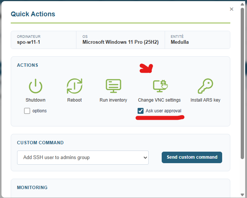
Task: Click the Send custom command button
Action: (x=192, y=157)
